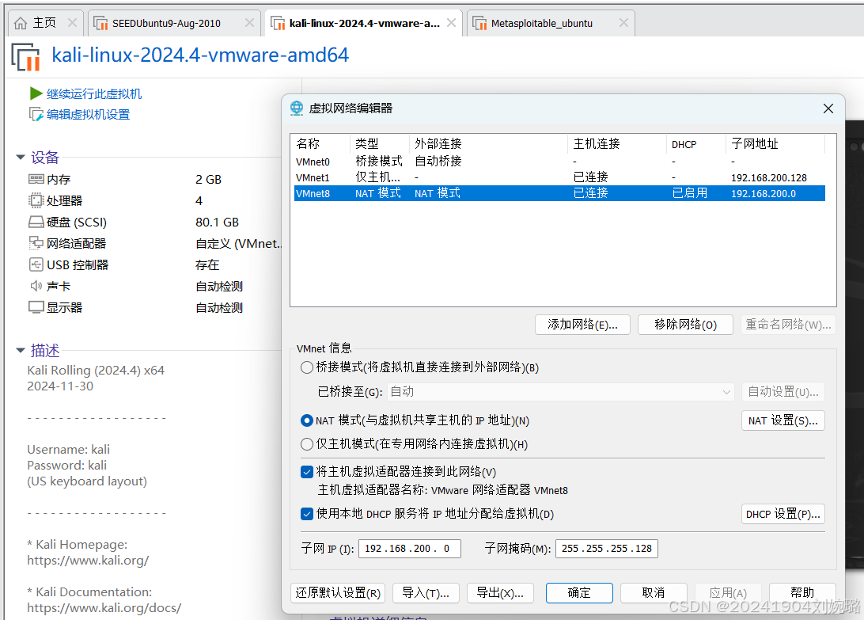Select the VMnet8 row in network list
Viewport: 864px width, 620px height.
[x=559, y=193]
